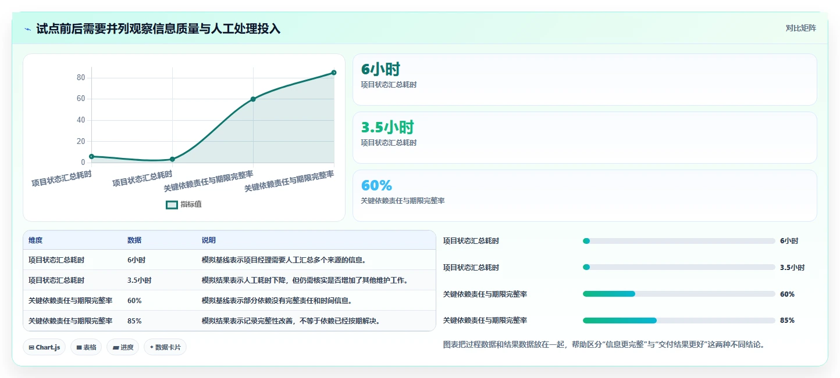Click the progress bar showing 60%
The image size is (840, 378).
pos(679,294)
